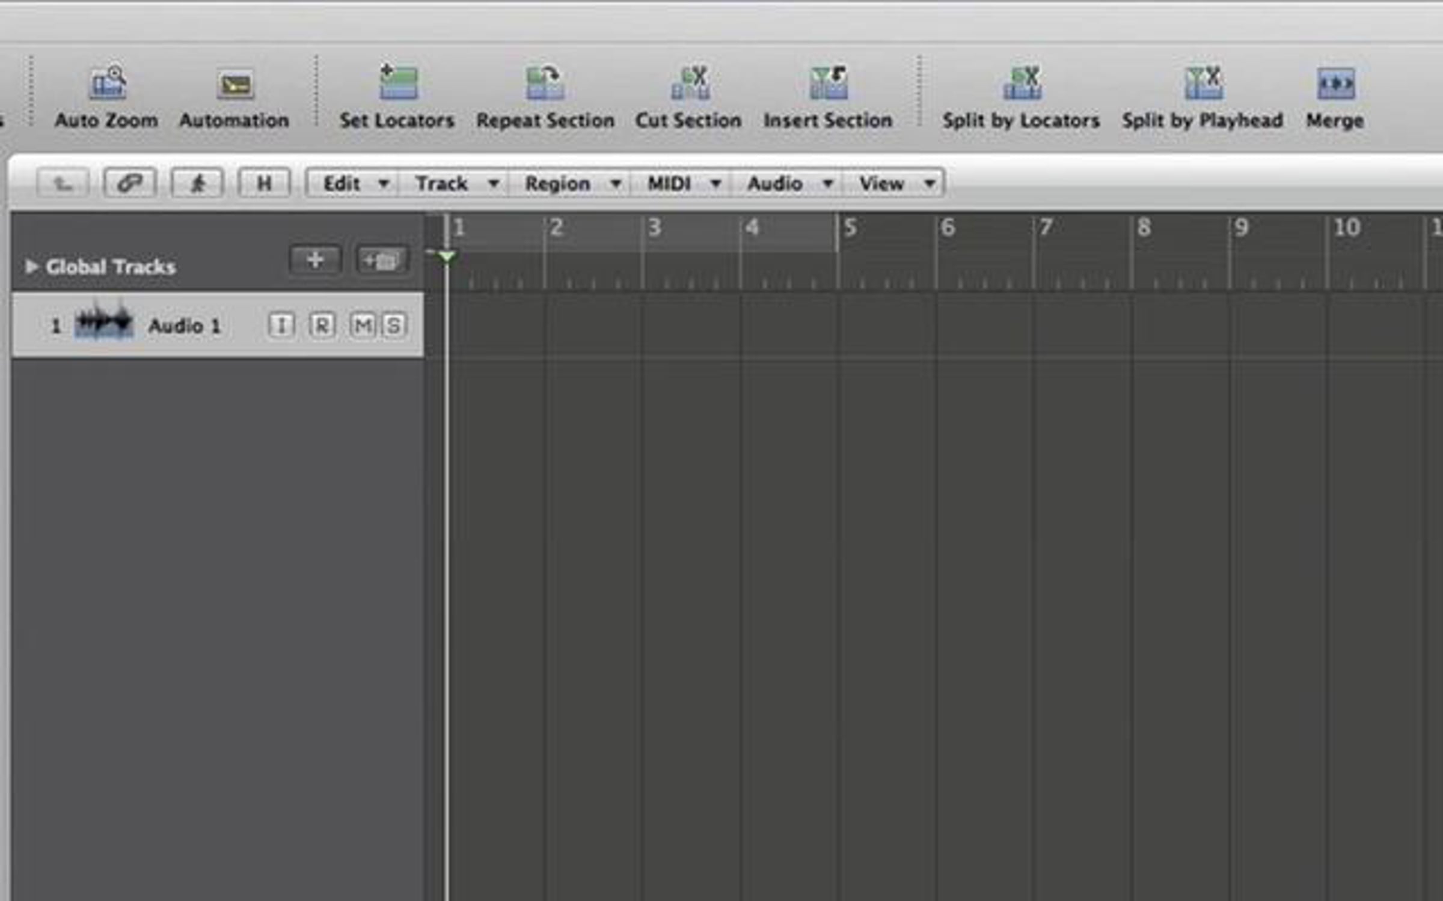Open the Edit local menu
This screenshot has height=901, width=1443.
click(353, 183)
